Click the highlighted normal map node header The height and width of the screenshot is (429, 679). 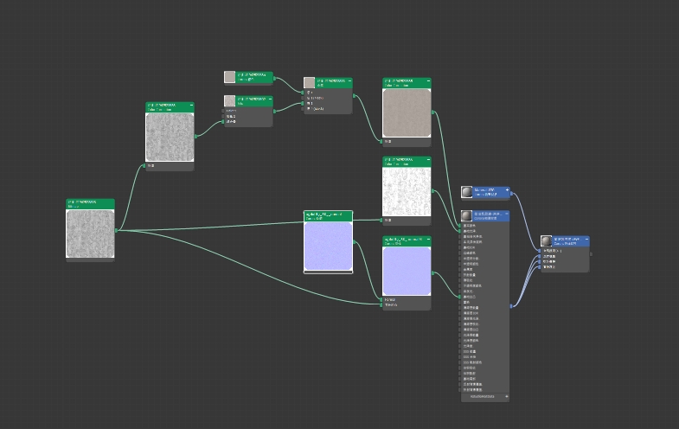click(x=328, y=216)
